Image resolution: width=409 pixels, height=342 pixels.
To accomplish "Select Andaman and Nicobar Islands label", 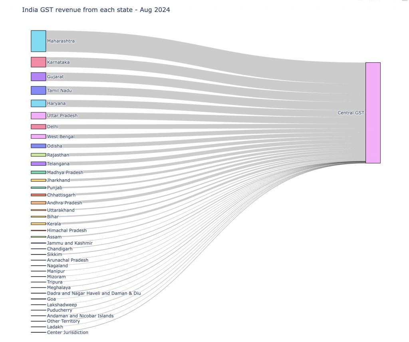I will pyautogui.click(x=80, y=316).
